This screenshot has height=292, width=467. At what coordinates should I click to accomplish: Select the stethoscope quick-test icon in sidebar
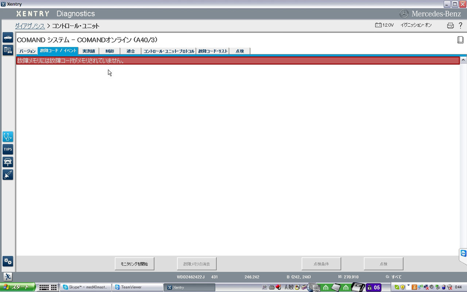[x=8, y=137]
